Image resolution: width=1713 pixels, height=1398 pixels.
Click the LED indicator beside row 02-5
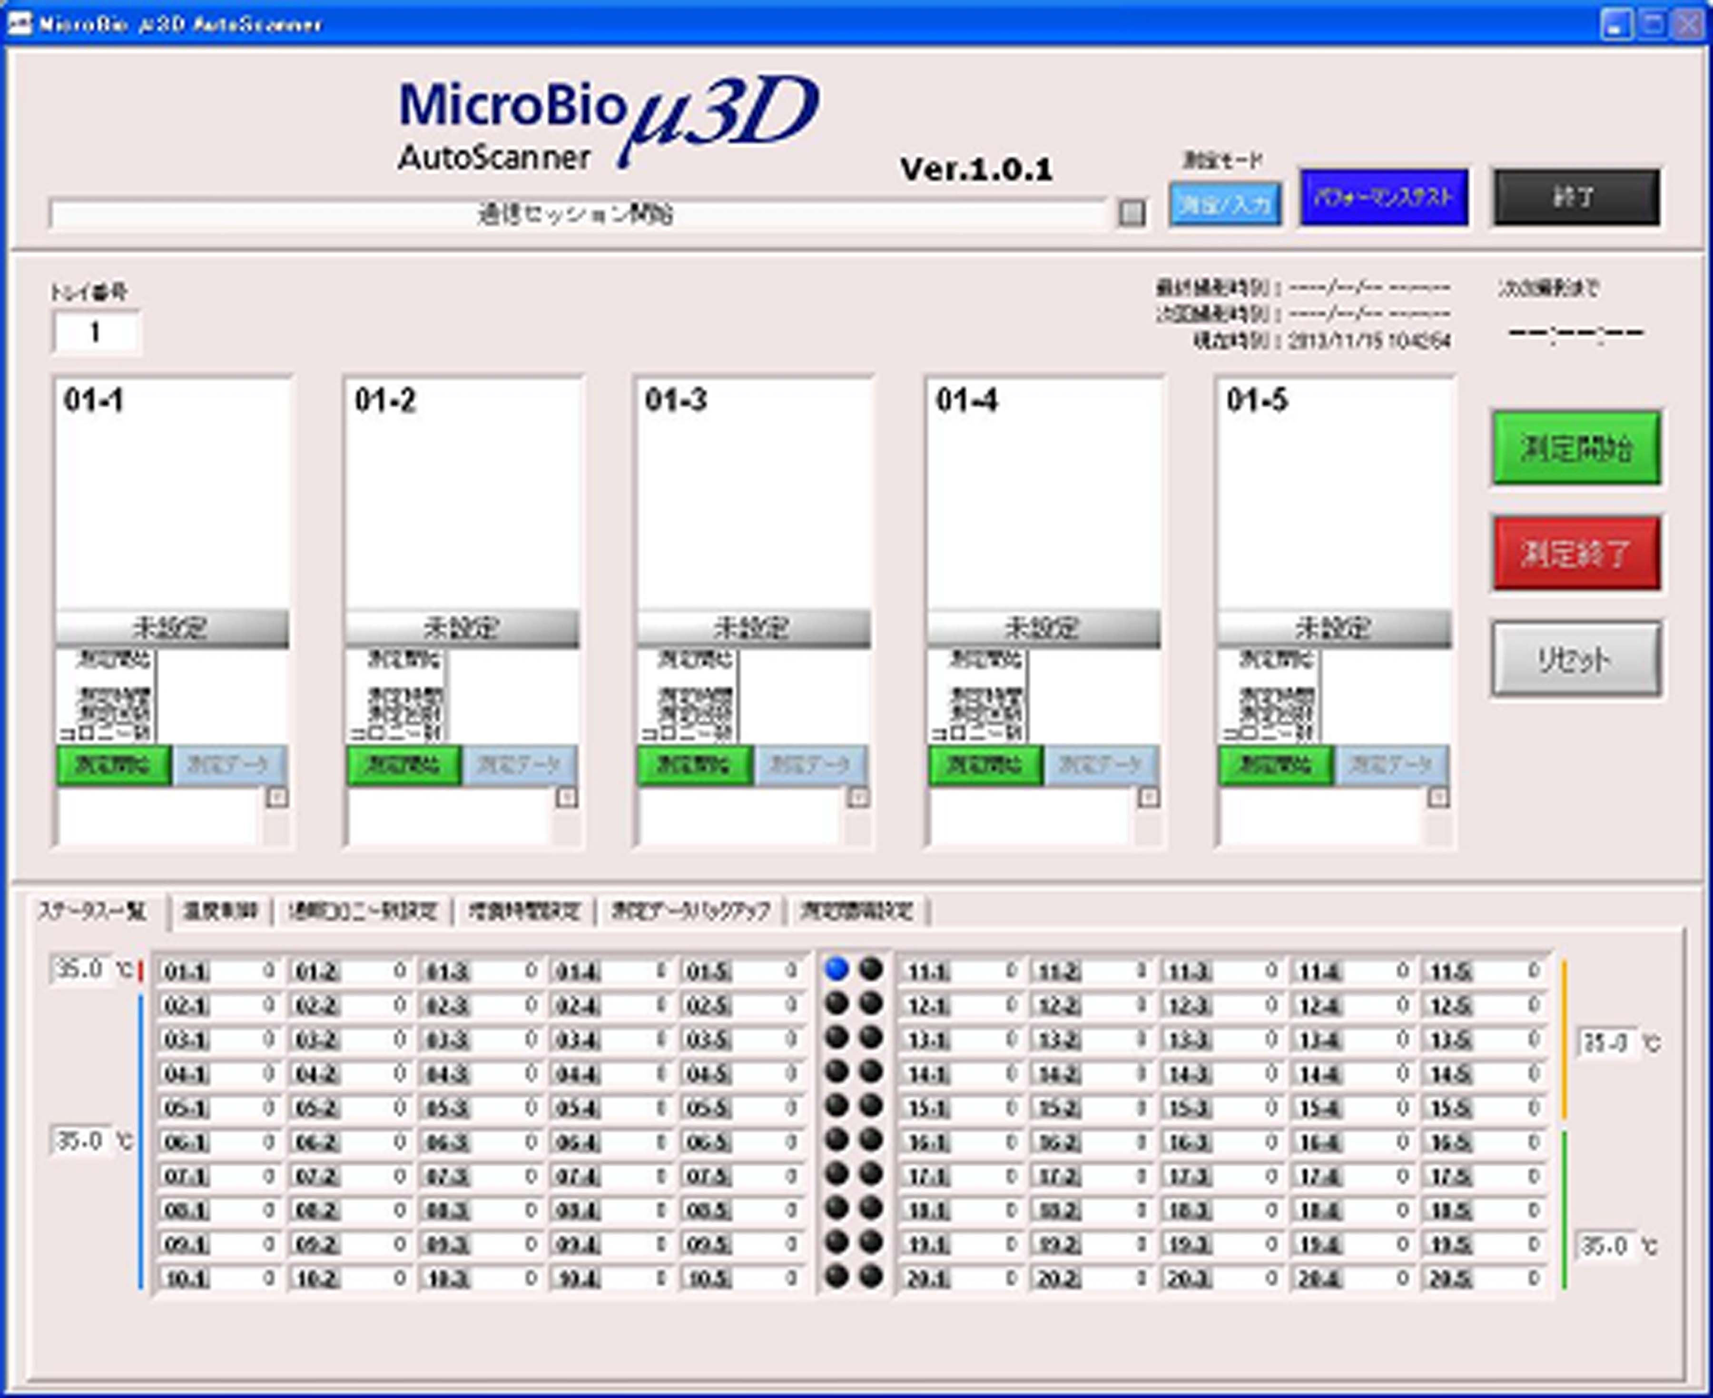[837, 1003]
